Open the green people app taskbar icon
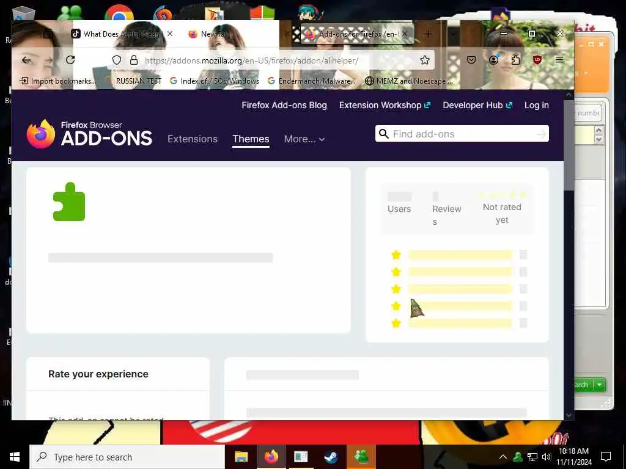The width and height of the screenshot is (626, 469). coord(361,457)
